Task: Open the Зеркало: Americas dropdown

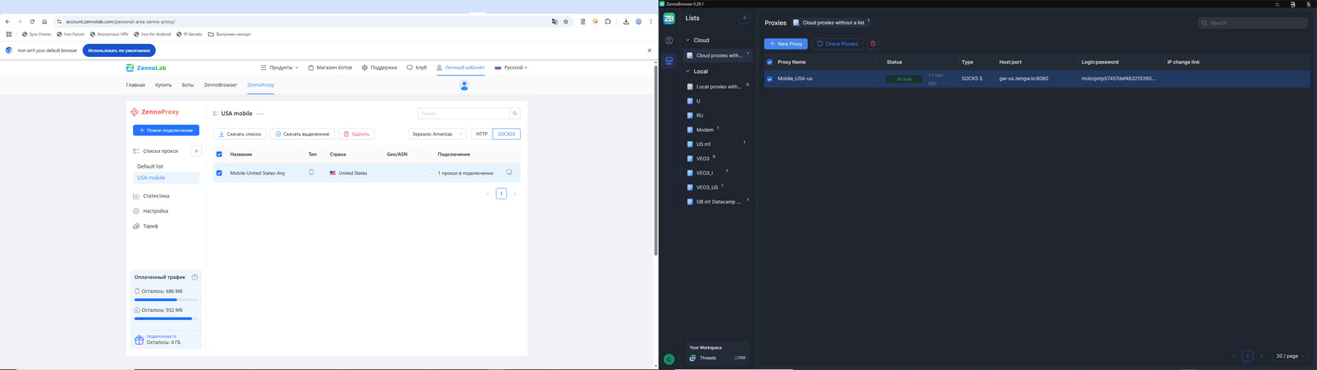Action: 437,134
